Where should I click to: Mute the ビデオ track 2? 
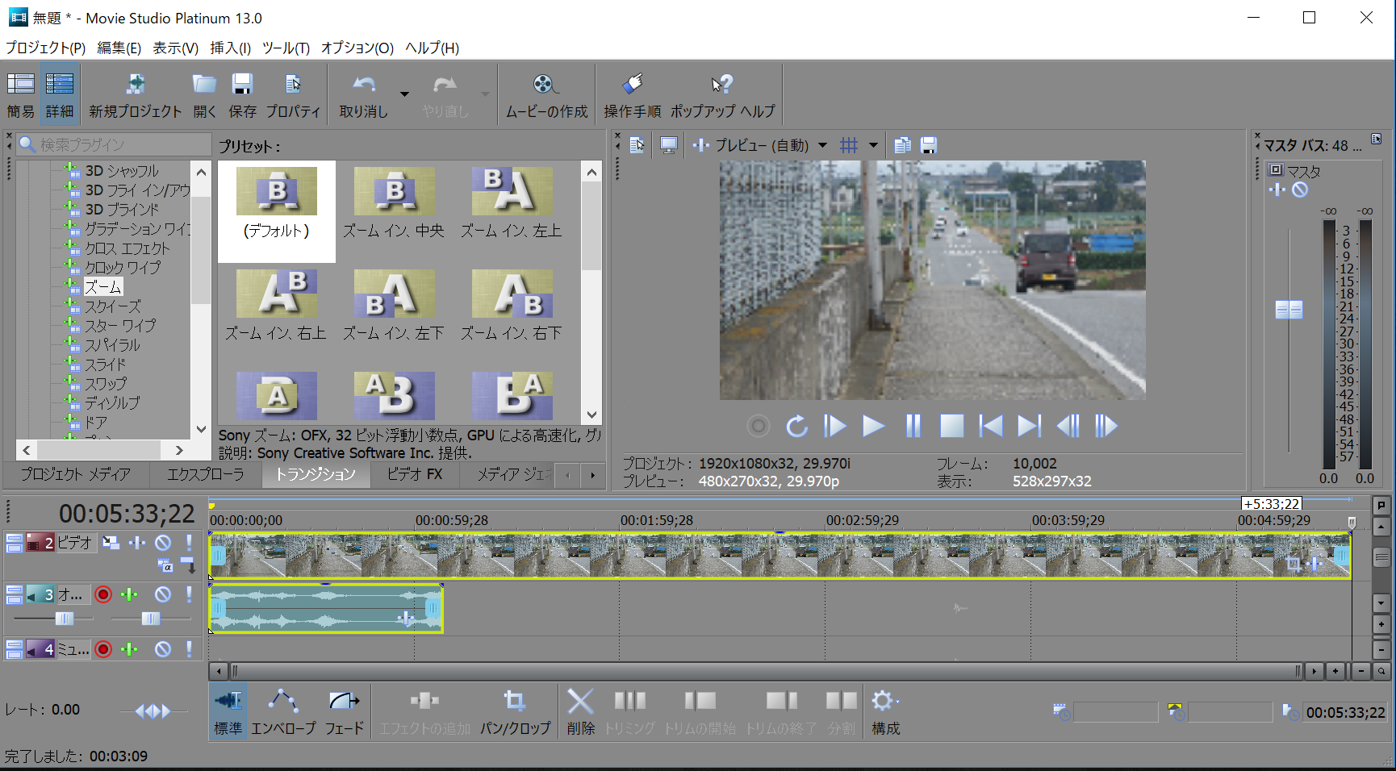tap(163, 543)
